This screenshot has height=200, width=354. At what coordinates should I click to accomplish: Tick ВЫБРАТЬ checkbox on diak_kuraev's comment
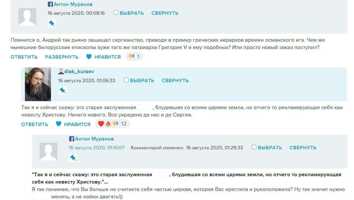coord(126,80)
